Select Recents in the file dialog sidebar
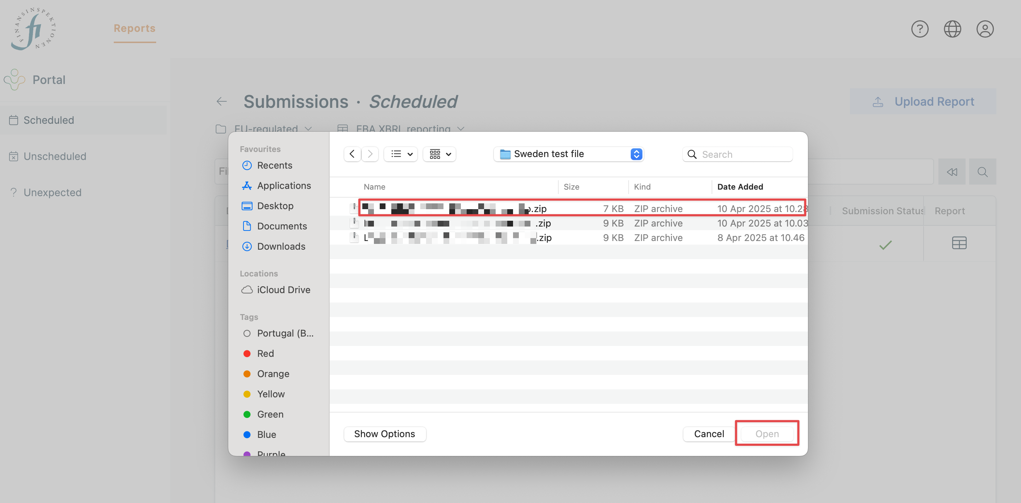 coord(275,165)
